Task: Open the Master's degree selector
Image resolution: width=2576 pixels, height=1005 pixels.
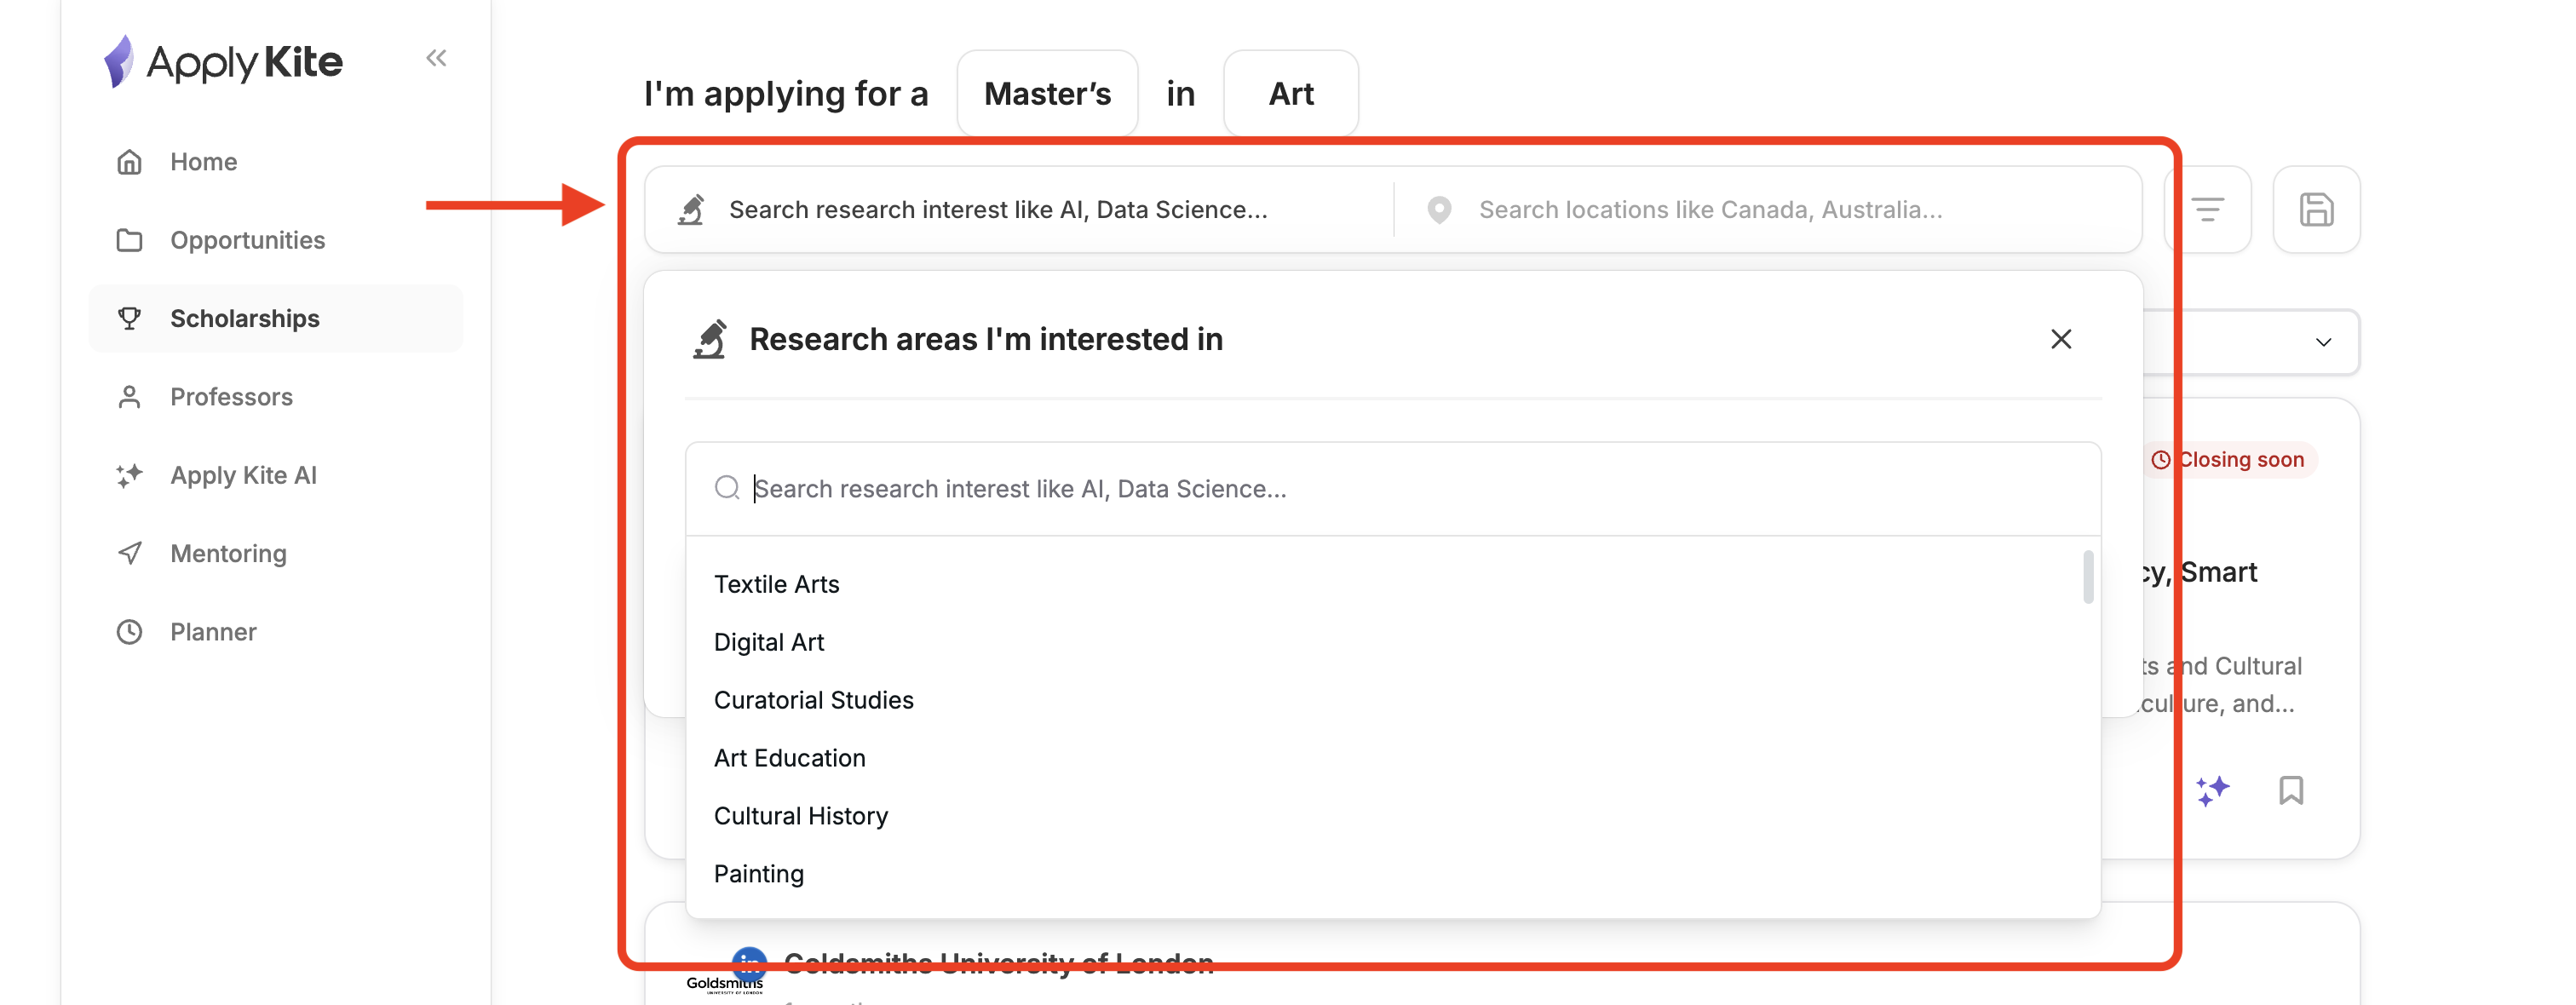Action: (1047, 93)
